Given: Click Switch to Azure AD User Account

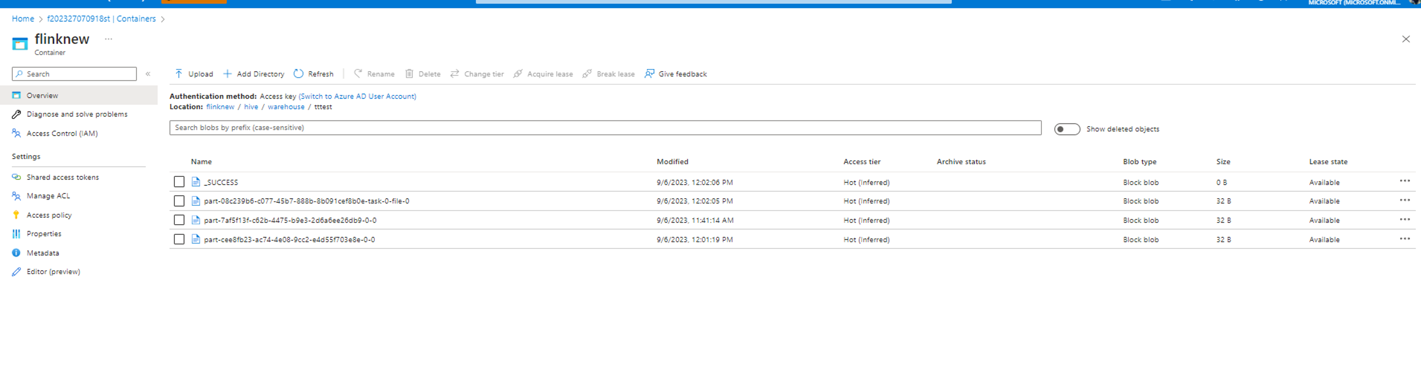Looking at the screenshot, I should pos(357,97).
